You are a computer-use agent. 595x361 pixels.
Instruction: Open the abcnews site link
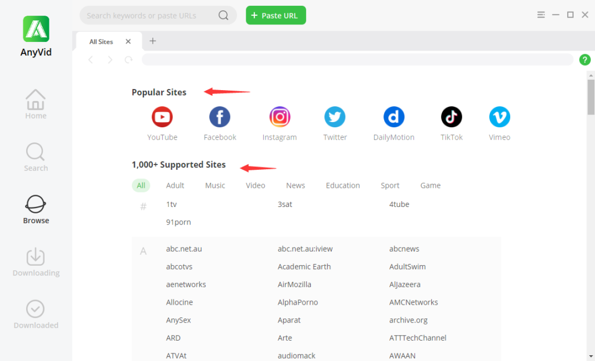coord(404,249)
